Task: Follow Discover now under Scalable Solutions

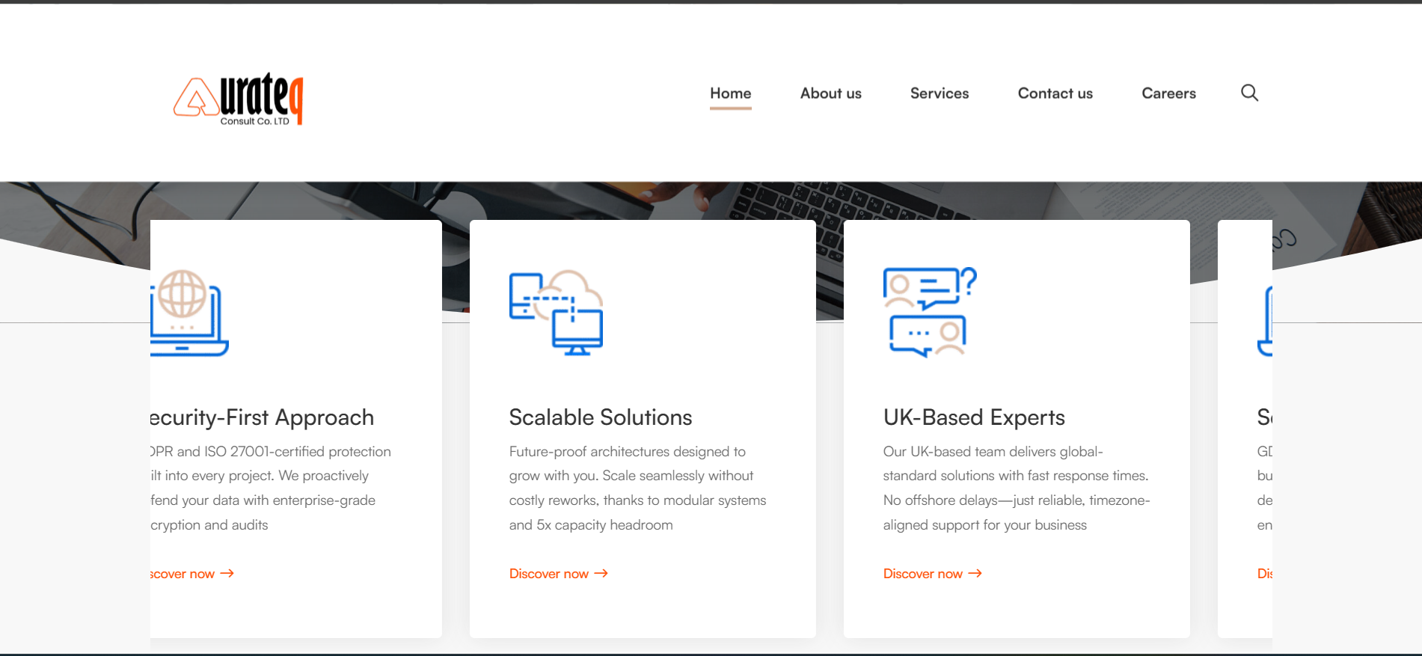Action: (x=558, y=574)
